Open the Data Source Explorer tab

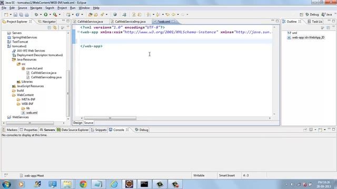73,130
